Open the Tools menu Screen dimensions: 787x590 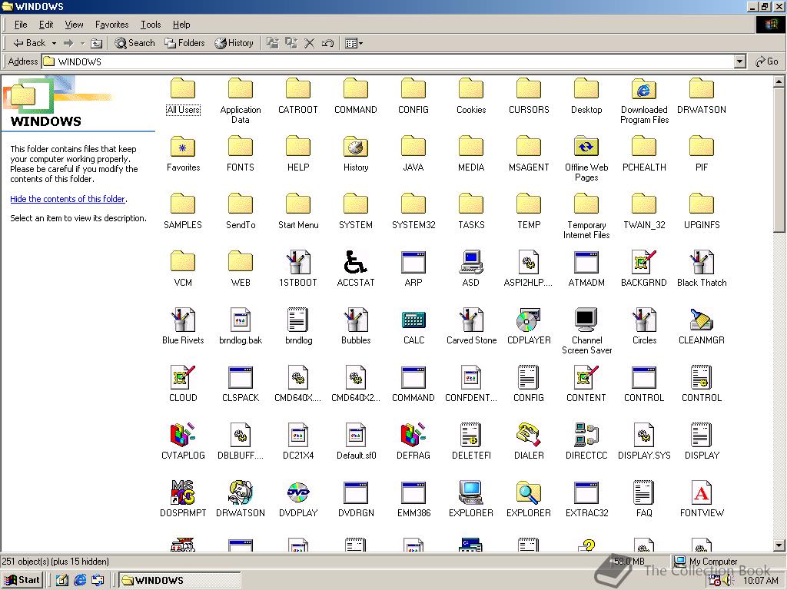(151, 25)
